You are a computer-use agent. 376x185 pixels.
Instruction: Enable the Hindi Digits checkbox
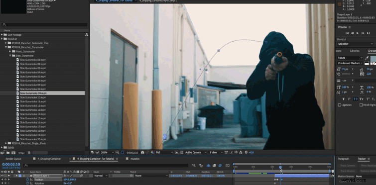click(361, 105)
